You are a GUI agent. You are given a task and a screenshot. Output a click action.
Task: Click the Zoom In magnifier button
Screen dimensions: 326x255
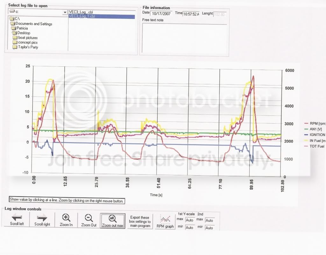pyautogui.click(x=66, y=220)
